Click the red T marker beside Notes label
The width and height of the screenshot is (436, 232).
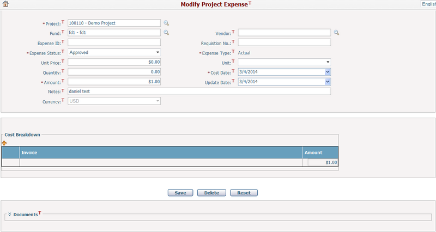(63, 90)
